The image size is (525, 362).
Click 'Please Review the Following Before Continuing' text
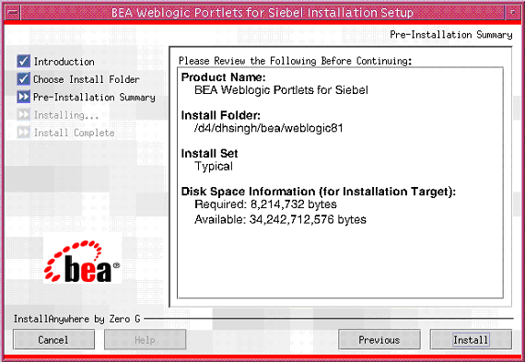click(296, 61)
